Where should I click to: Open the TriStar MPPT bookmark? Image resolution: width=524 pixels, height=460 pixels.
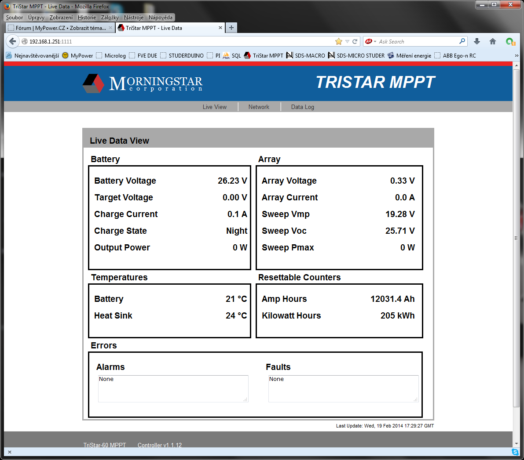[264, 55]
